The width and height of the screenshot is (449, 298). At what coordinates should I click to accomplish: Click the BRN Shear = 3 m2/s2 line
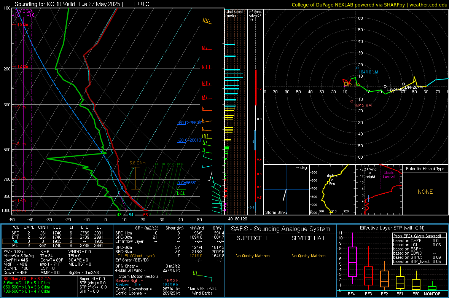(148, 266)
